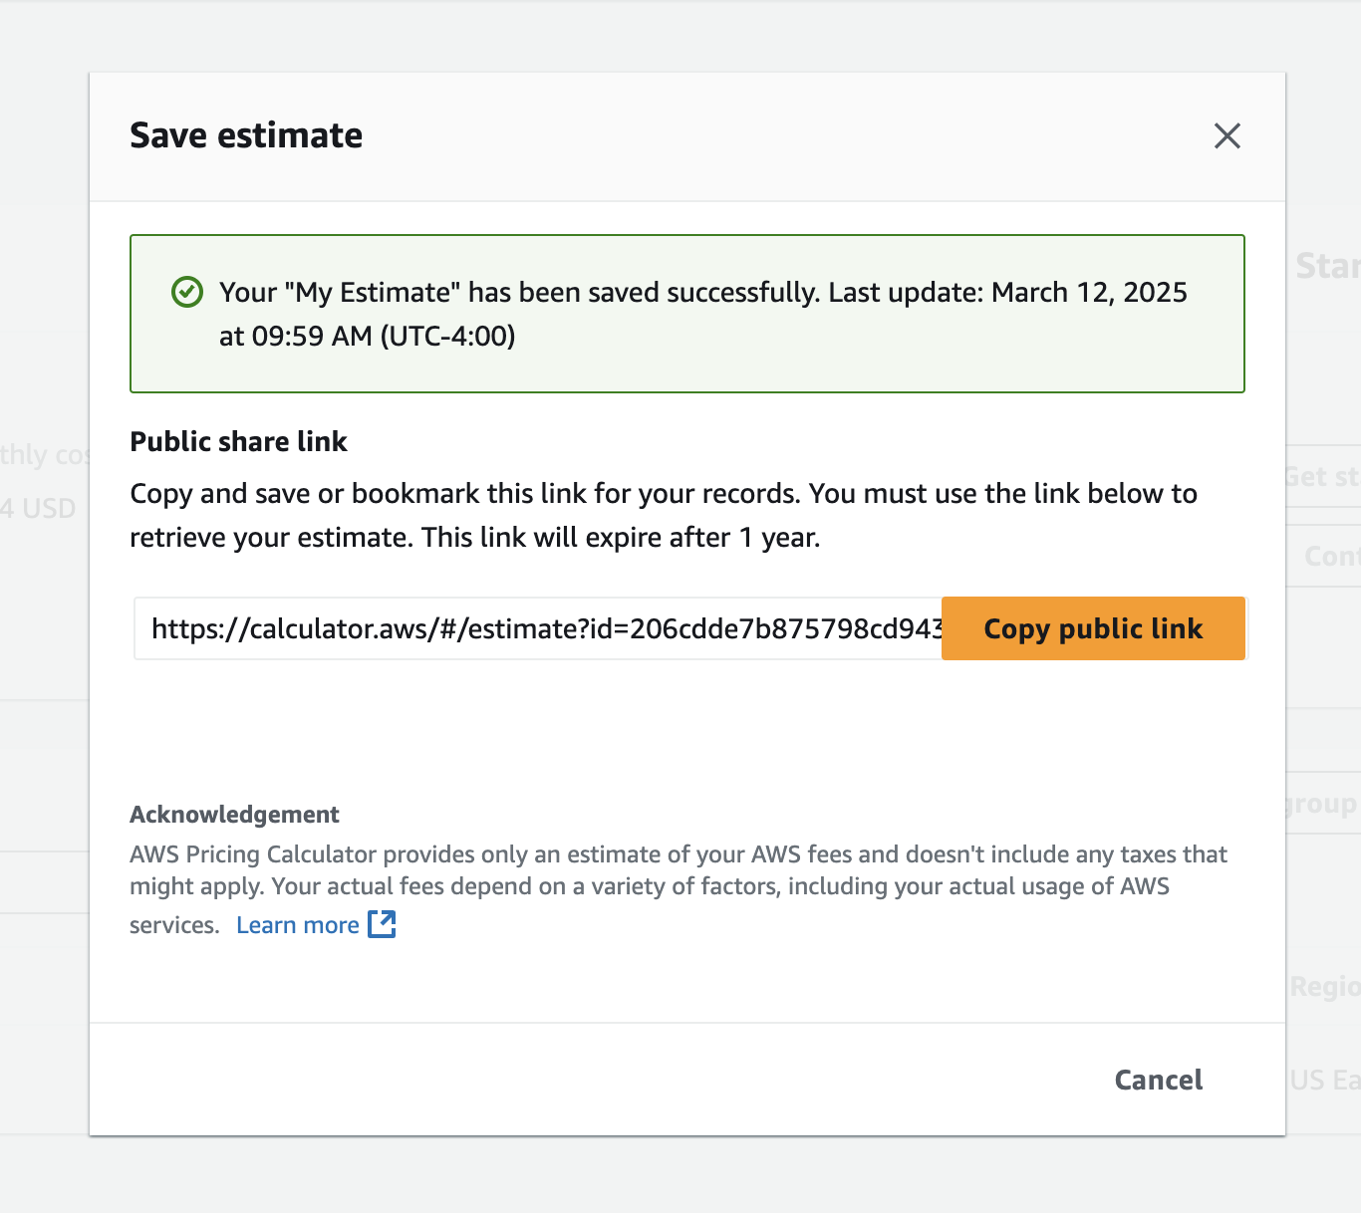This screenshot has height=1213, width=1361.
Task: Click the dimmed USD amount behind dialog
Action: [x=40, y=509]
